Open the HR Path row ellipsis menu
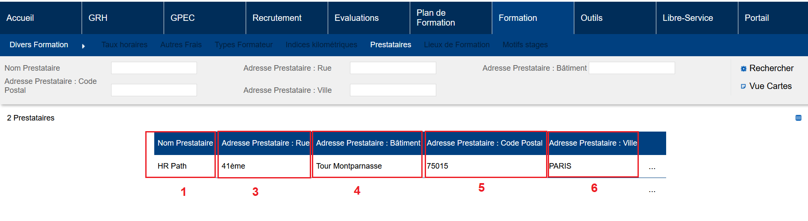The height and width of the screenshot is (221, 808). point(652,167)
